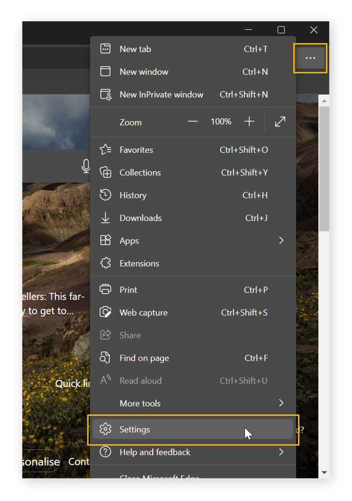
Task: View browsing History via the clock icon
Action: 105,195
